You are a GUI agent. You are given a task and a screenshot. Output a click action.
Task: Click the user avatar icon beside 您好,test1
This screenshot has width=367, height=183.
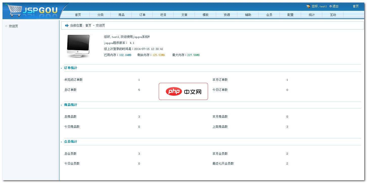(x=308, y=6)
